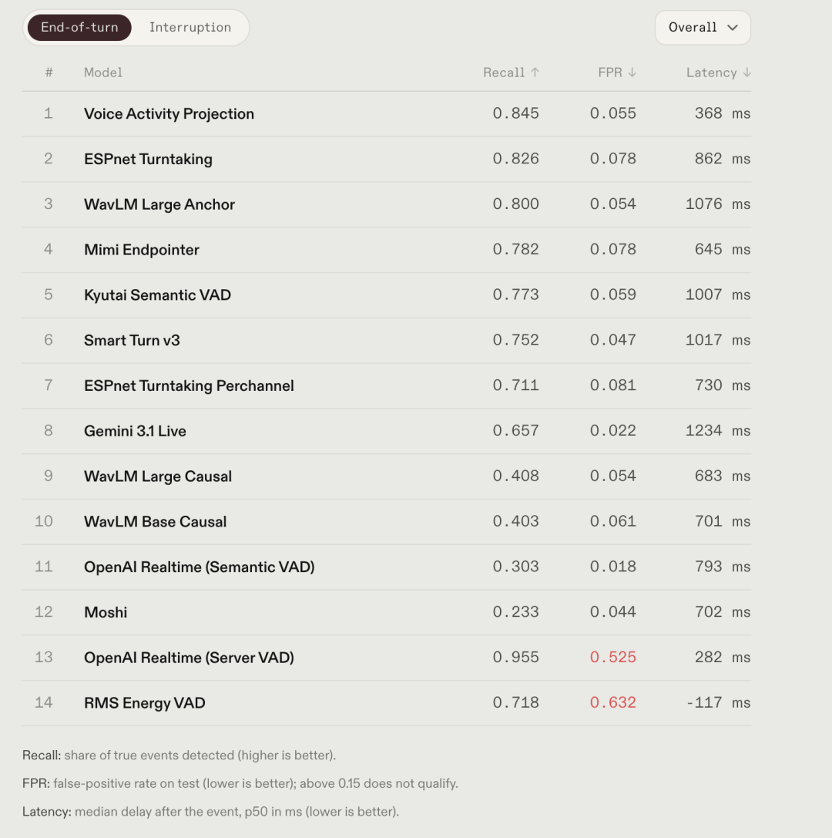Select WavLM Large Causal model name
The height and width of the screenshot is (838, 832).
click(157, 476)
